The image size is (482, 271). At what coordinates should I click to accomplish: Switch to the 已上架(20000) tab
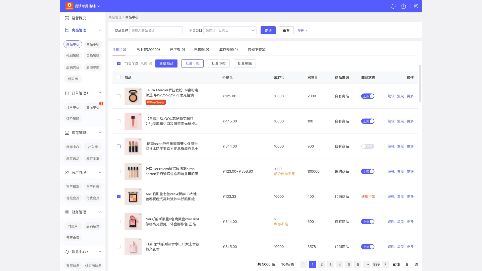[148, 50]
